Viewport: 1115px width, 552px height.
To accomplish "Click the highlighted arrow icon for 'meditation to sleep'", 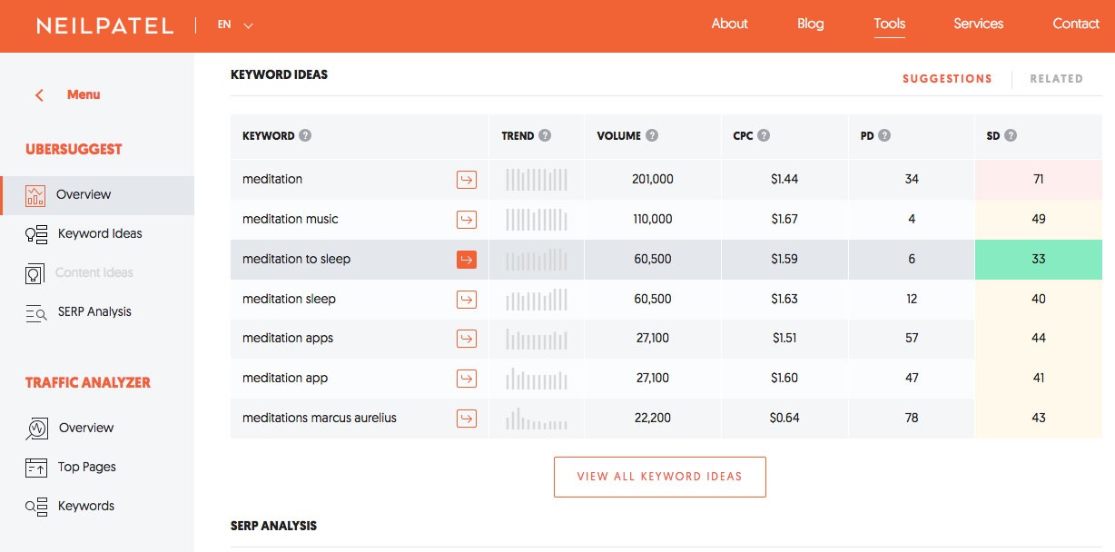I will click(466, 259).
